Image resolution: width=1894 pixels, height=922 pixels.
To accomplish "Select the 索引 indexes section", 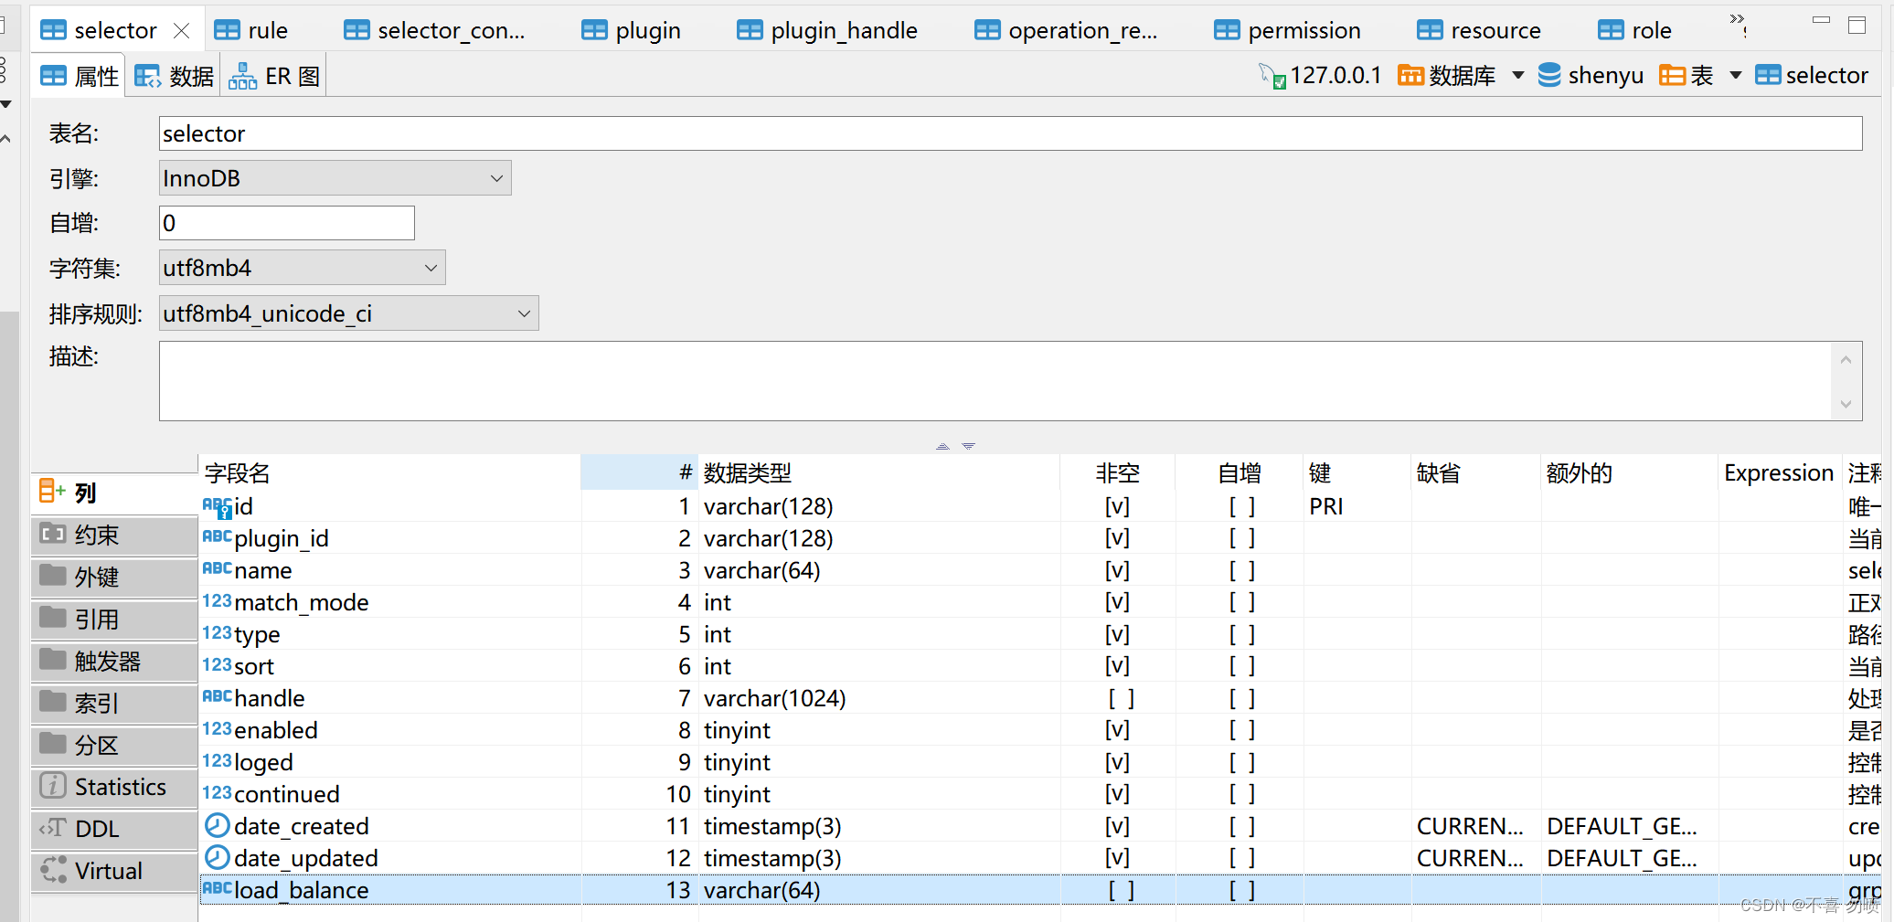I will pyautogui.click(x=114, y=703).
